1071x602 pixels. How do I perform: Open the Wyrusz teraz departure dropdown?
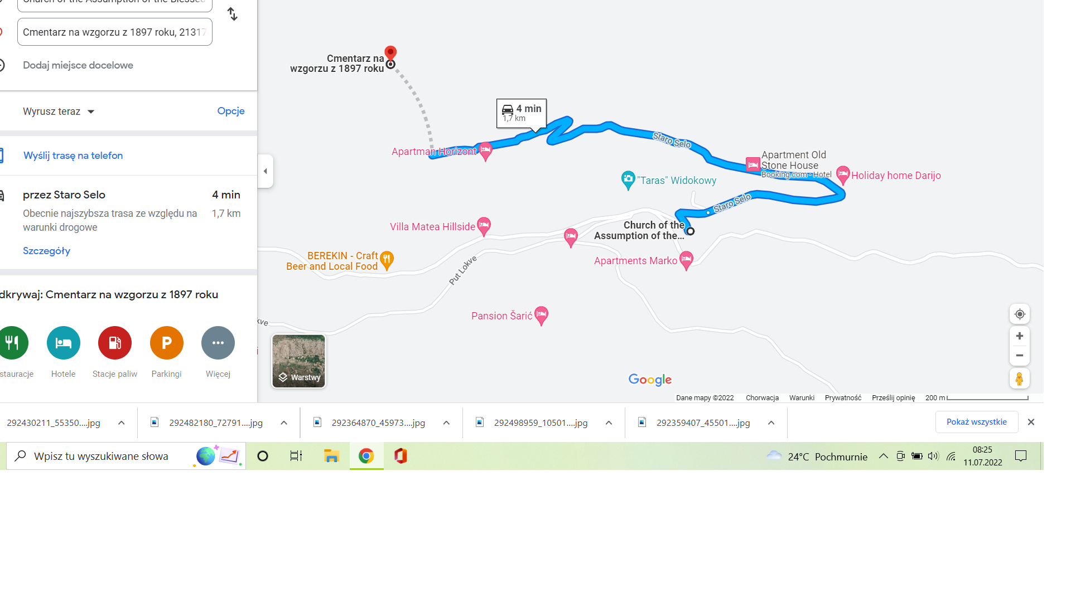[x=59, y=111]
